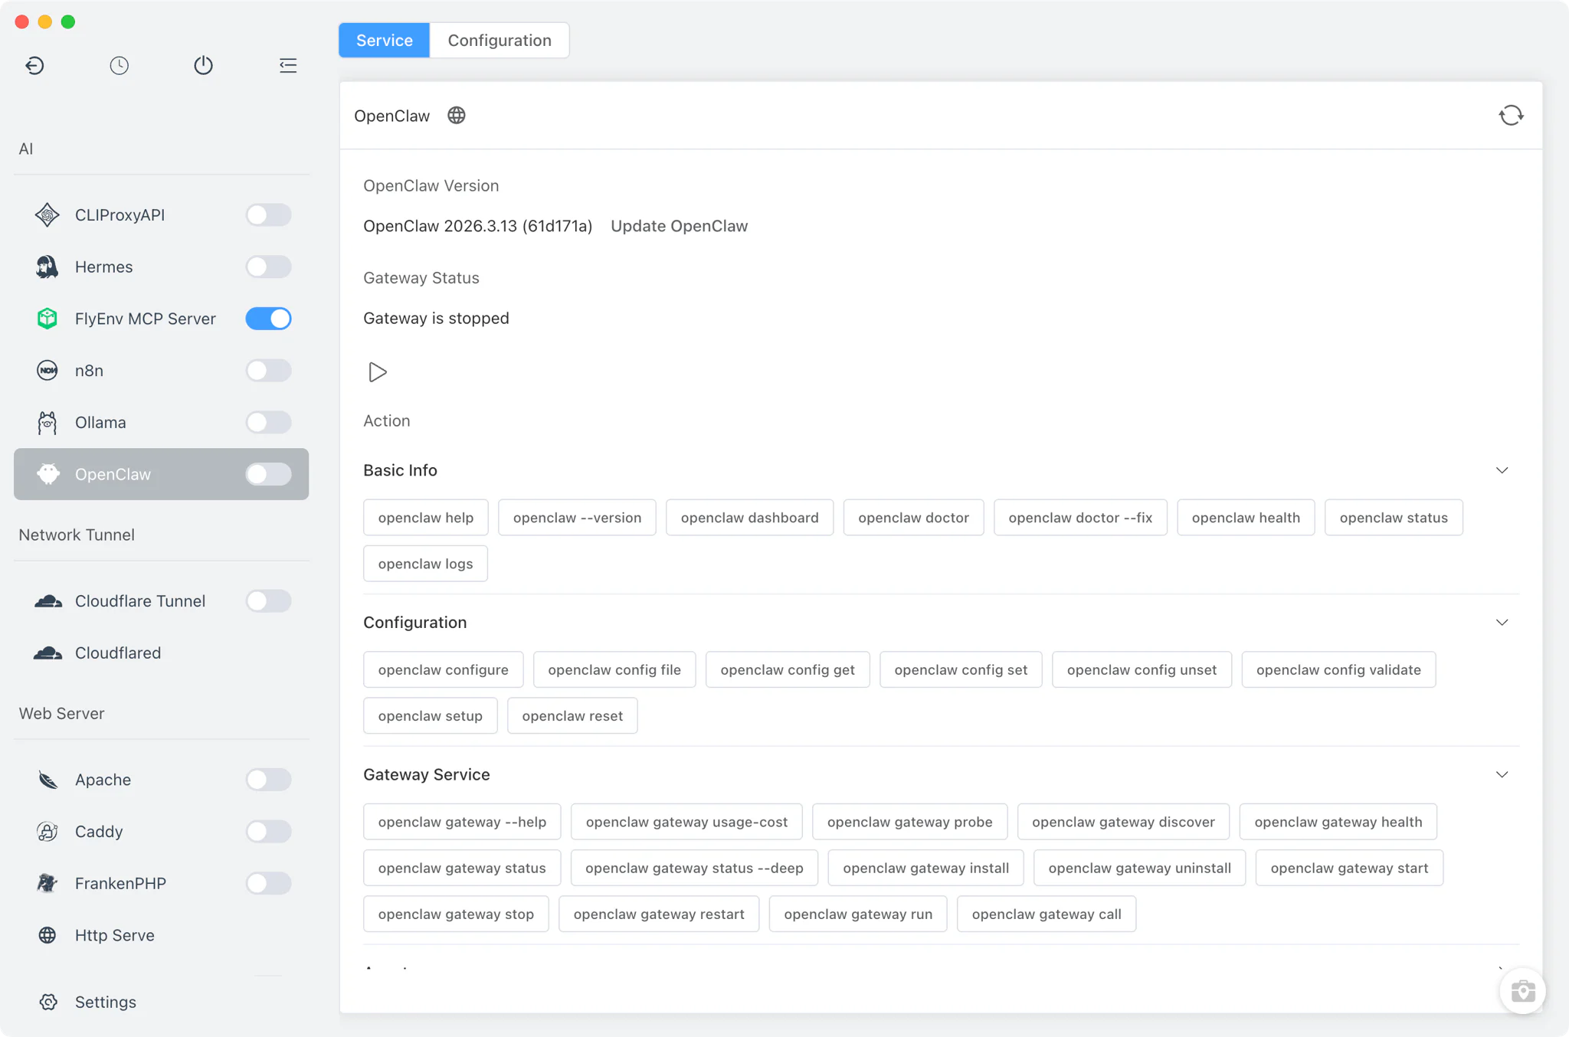The width and height of the screenshot is (1569, 1037).
Task: Click the n8n icon
Action: [x=47, y=371]
